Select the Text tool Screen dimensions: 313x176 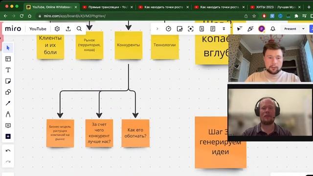point(8,70)
